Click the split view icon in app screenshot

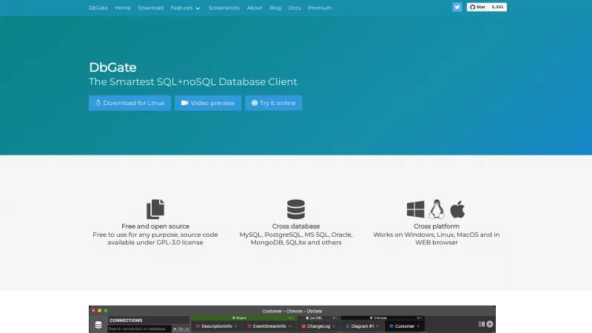pos(482,324)
